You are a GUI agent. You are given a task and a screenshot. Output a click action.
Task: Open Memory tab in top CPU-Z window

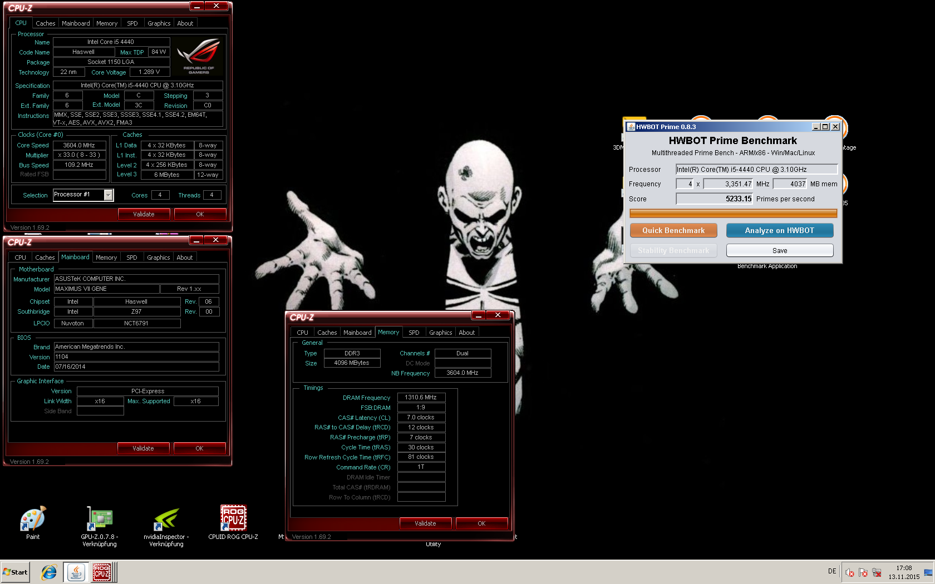tap(107, 23)
